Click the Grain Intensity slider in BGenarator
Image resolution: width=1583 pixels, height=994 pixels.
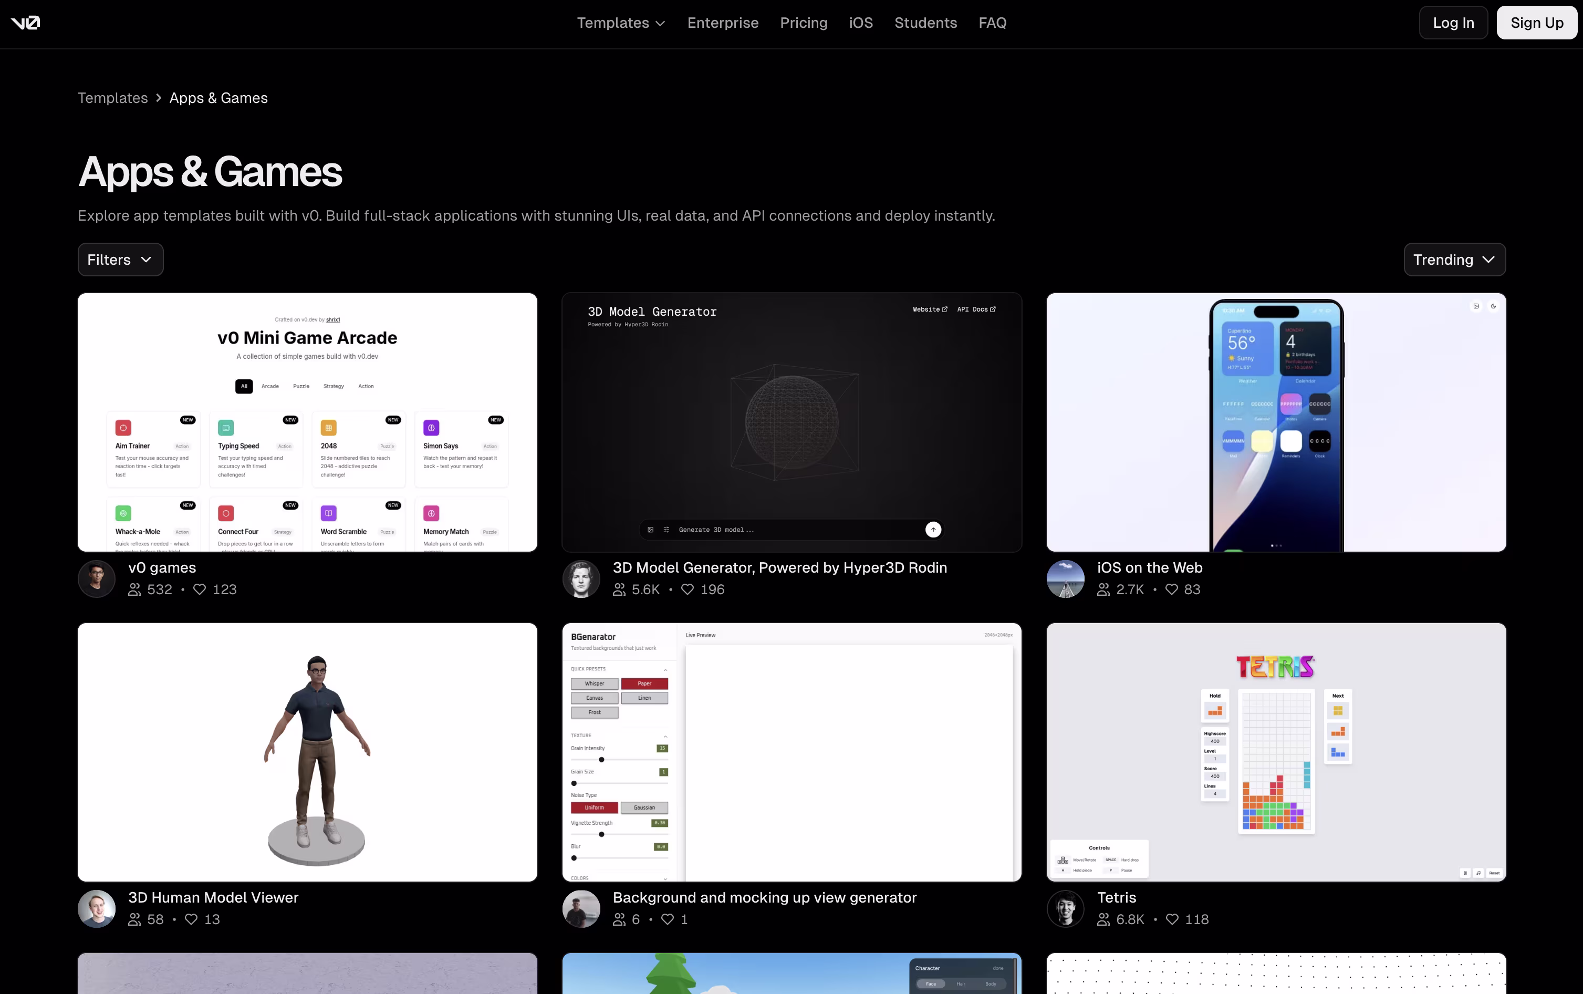point(620,760)
